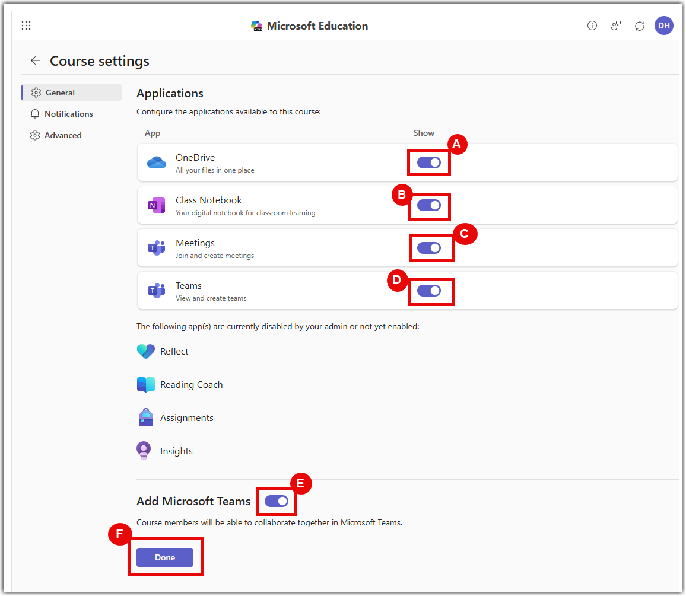This screenshot has height=596, width=686.
Task: Click the Done button
Action: (x=165, y=557)
